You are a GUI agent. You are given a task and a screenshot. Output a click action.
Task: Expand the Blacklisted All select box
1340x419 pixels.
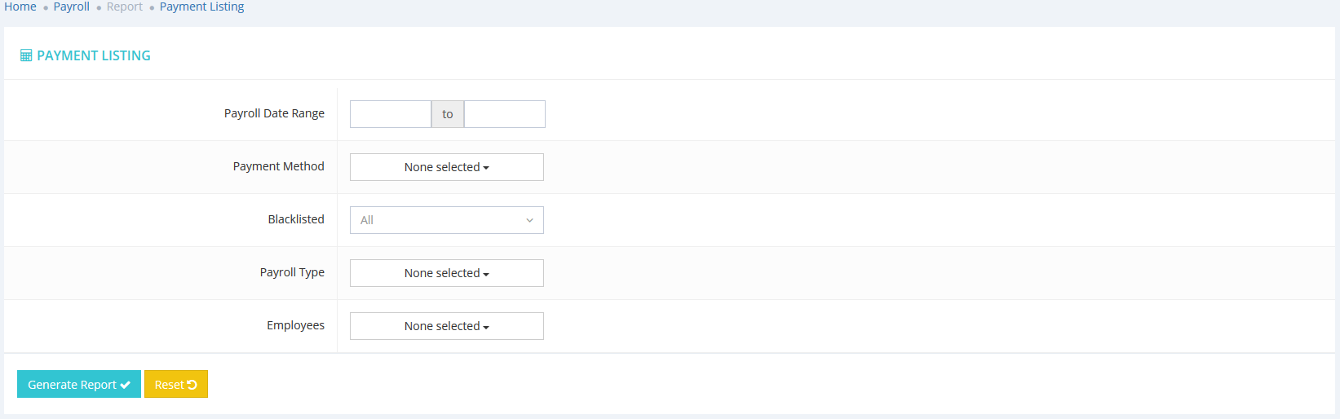[446, 220]
